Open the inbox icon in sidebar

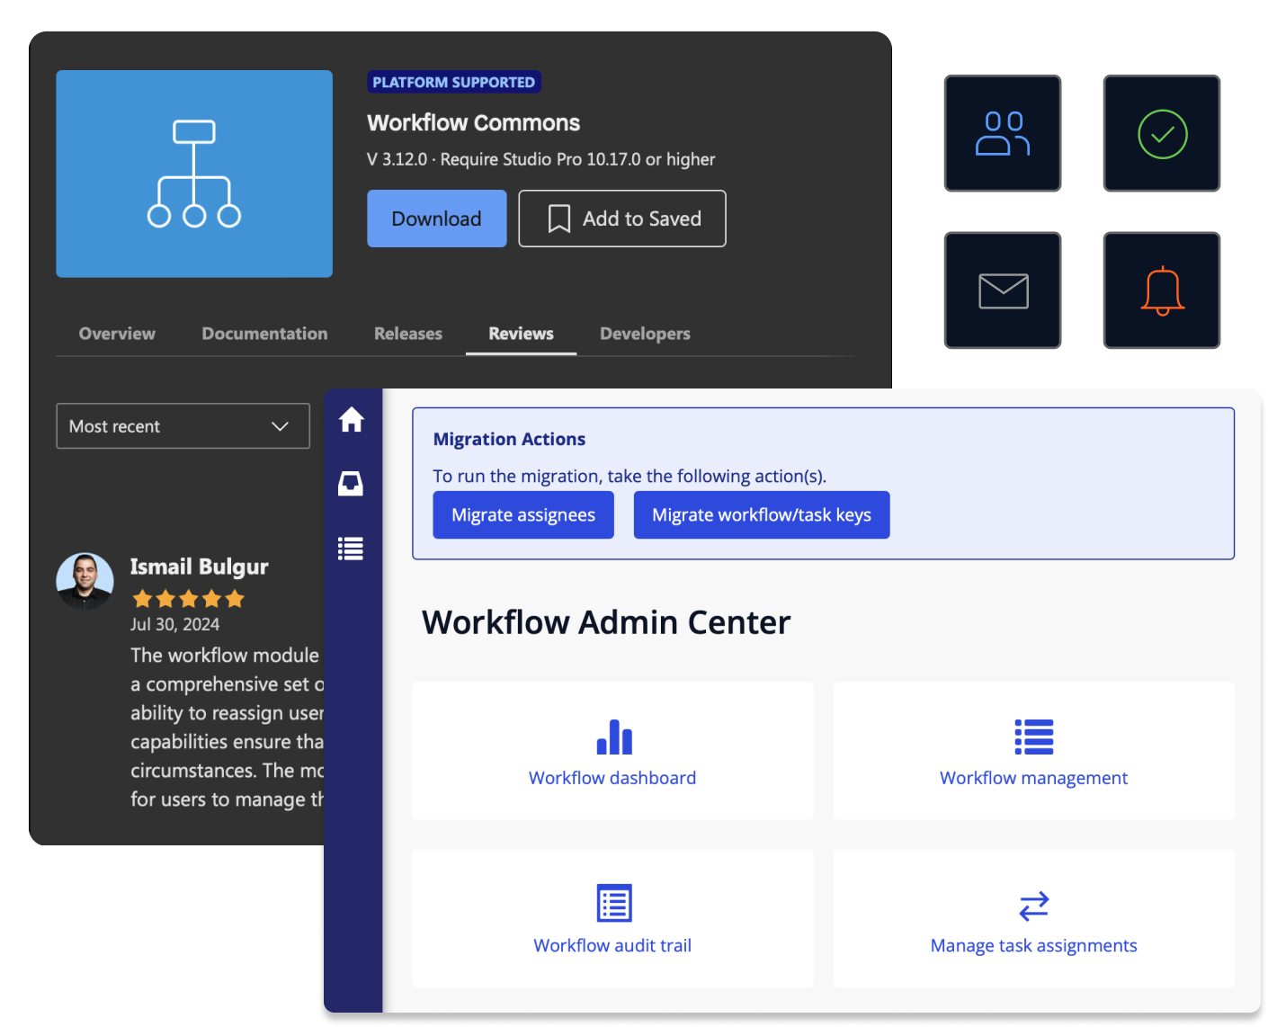[351, 484]
